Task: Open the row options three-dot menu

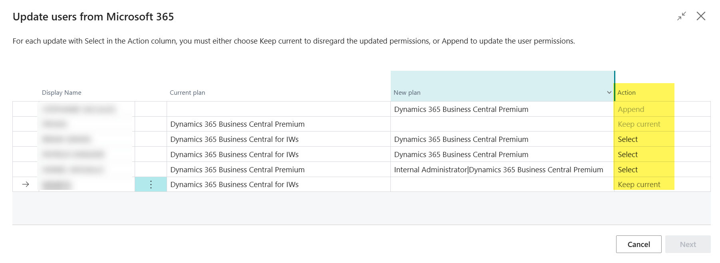Action: (151, 185)
